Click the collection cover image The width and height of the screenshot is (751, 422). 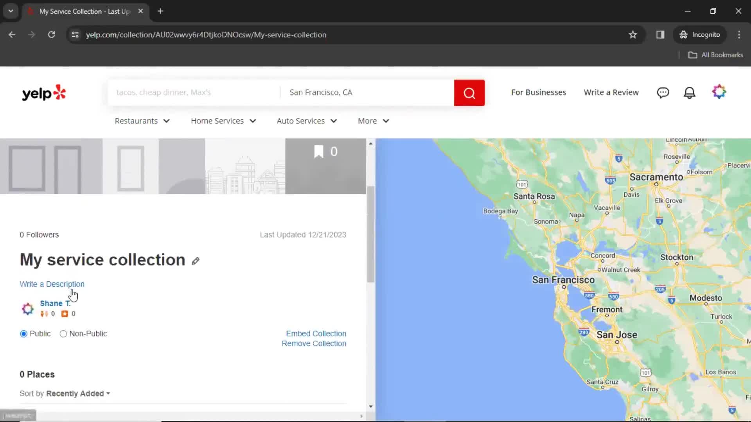point(183,166)
